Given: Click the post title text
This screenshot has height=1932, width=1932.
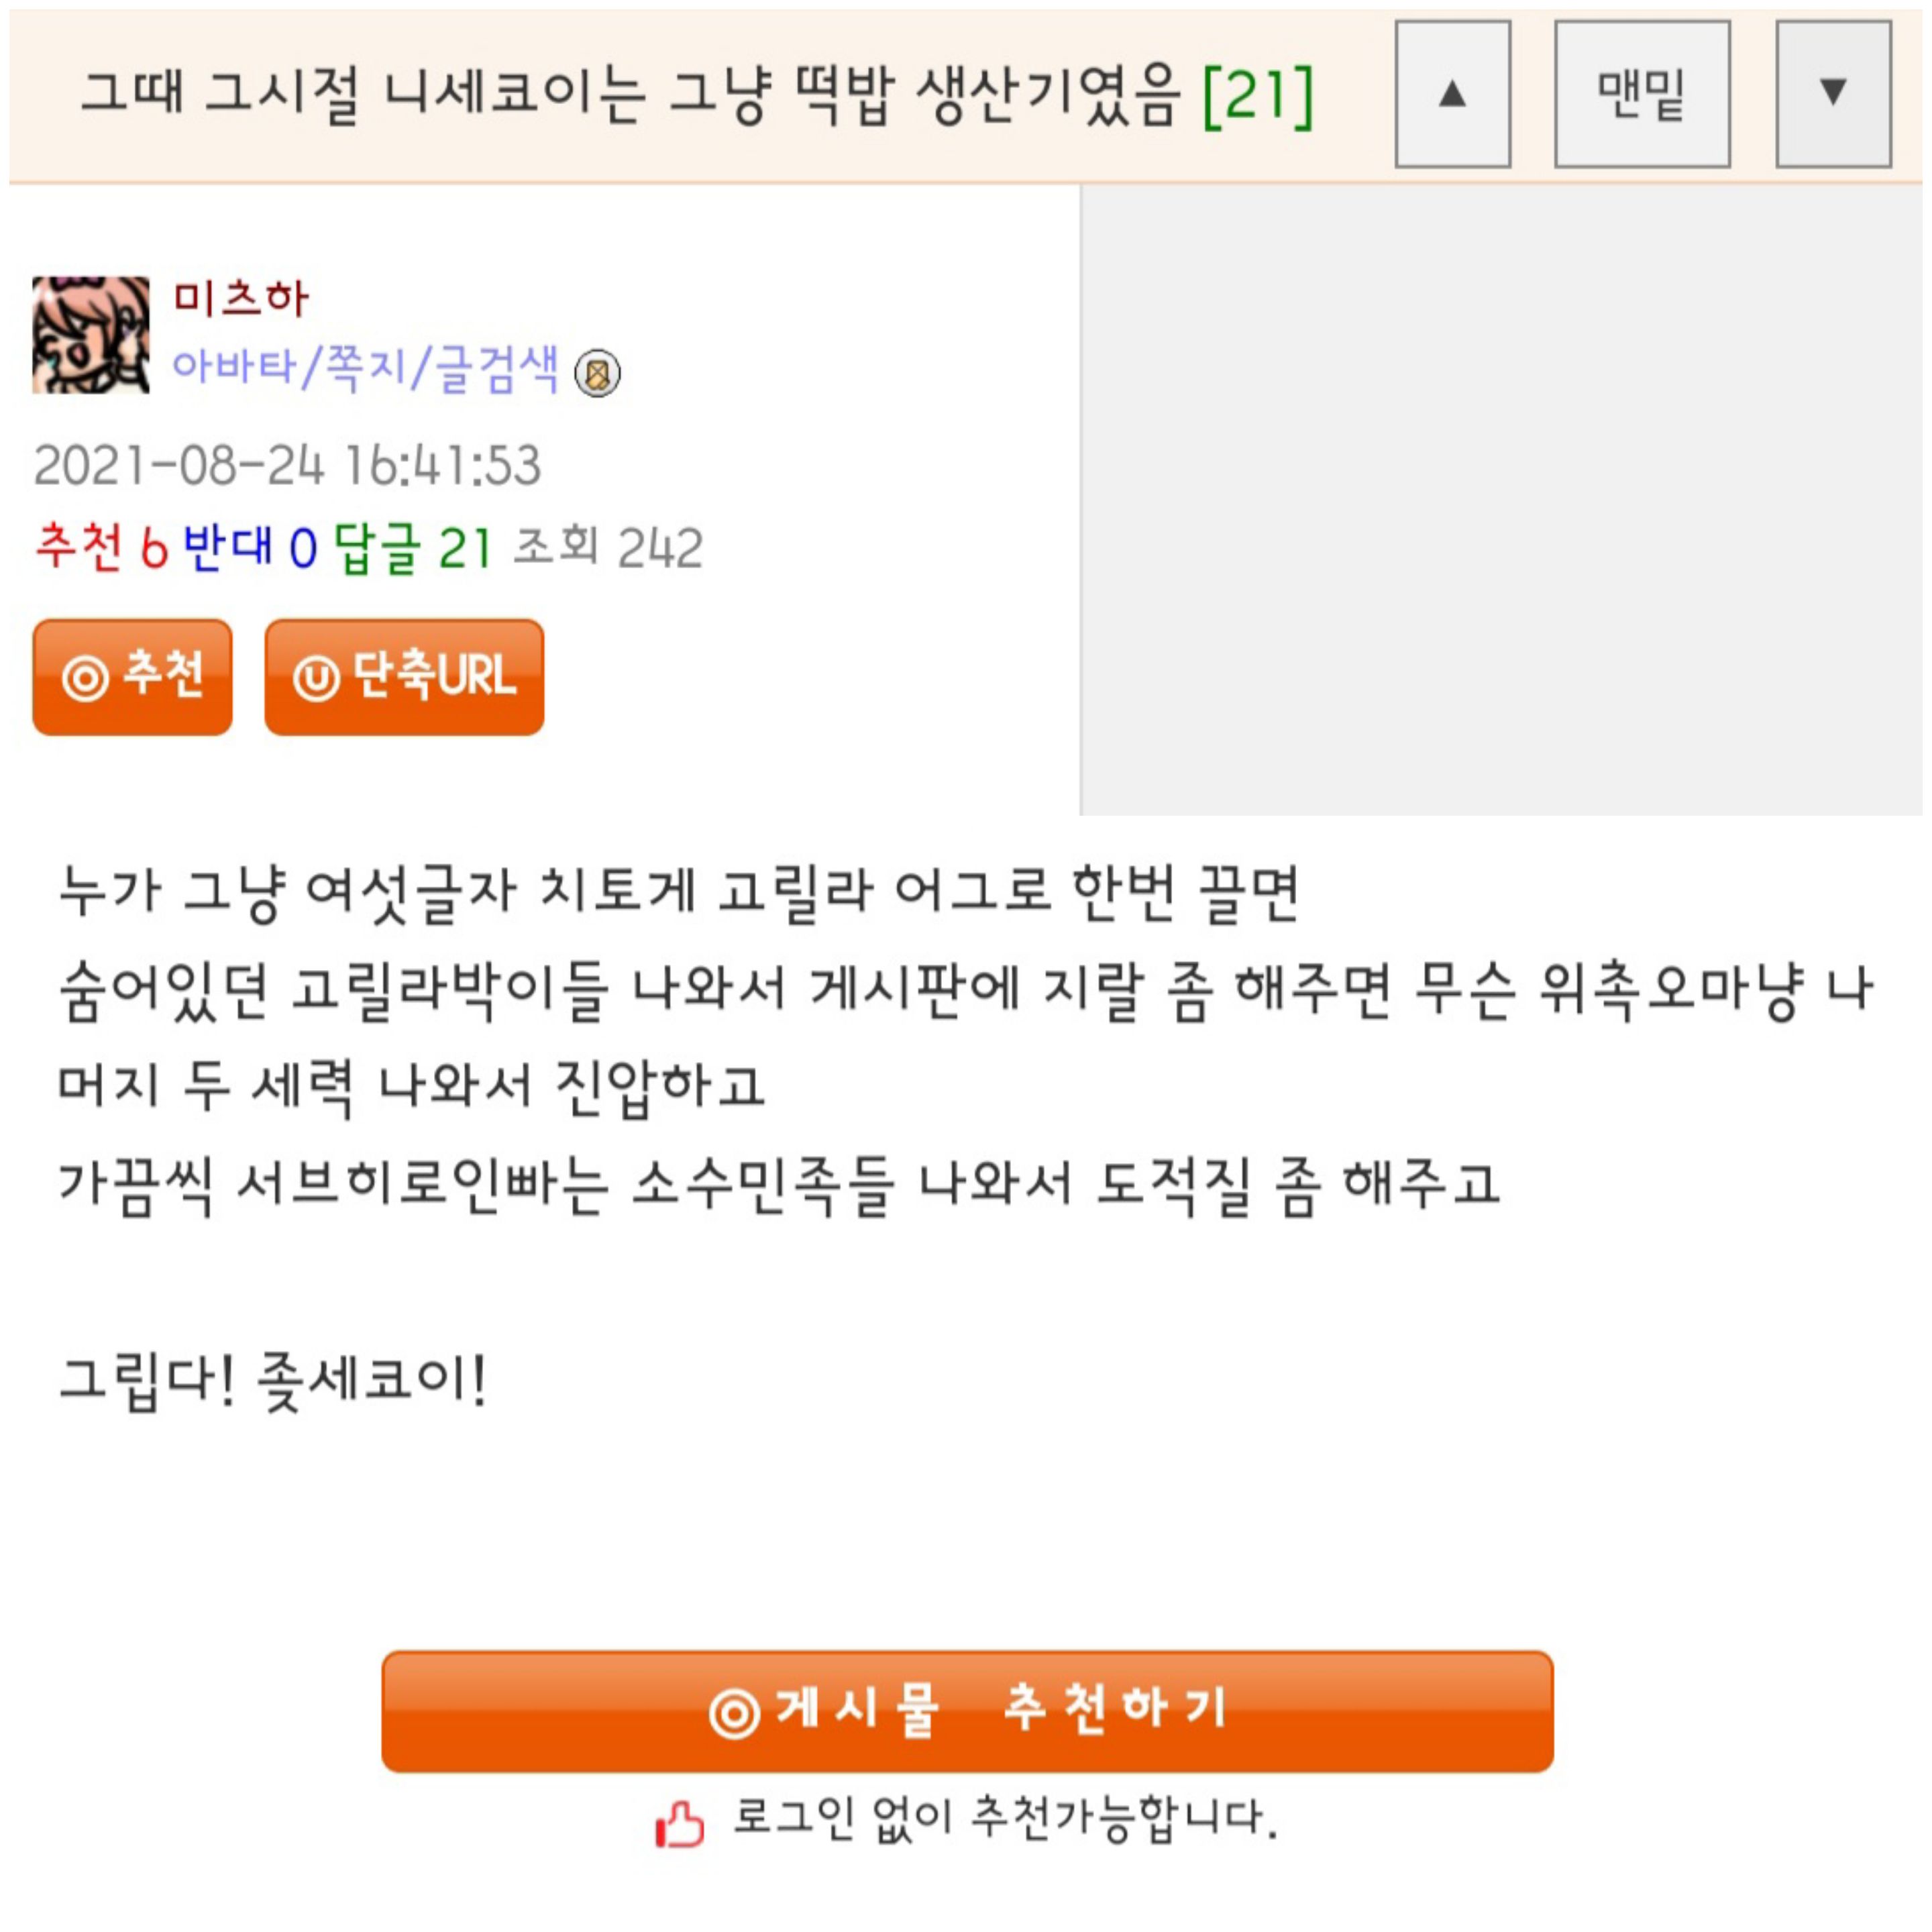Looking at the screenshot, I should point(630,96).
